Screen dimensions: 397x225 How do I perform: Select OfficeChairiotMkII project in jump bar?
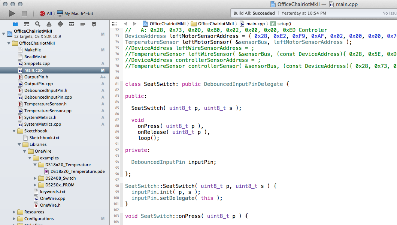pyautogui.click(x=164, y=24)
